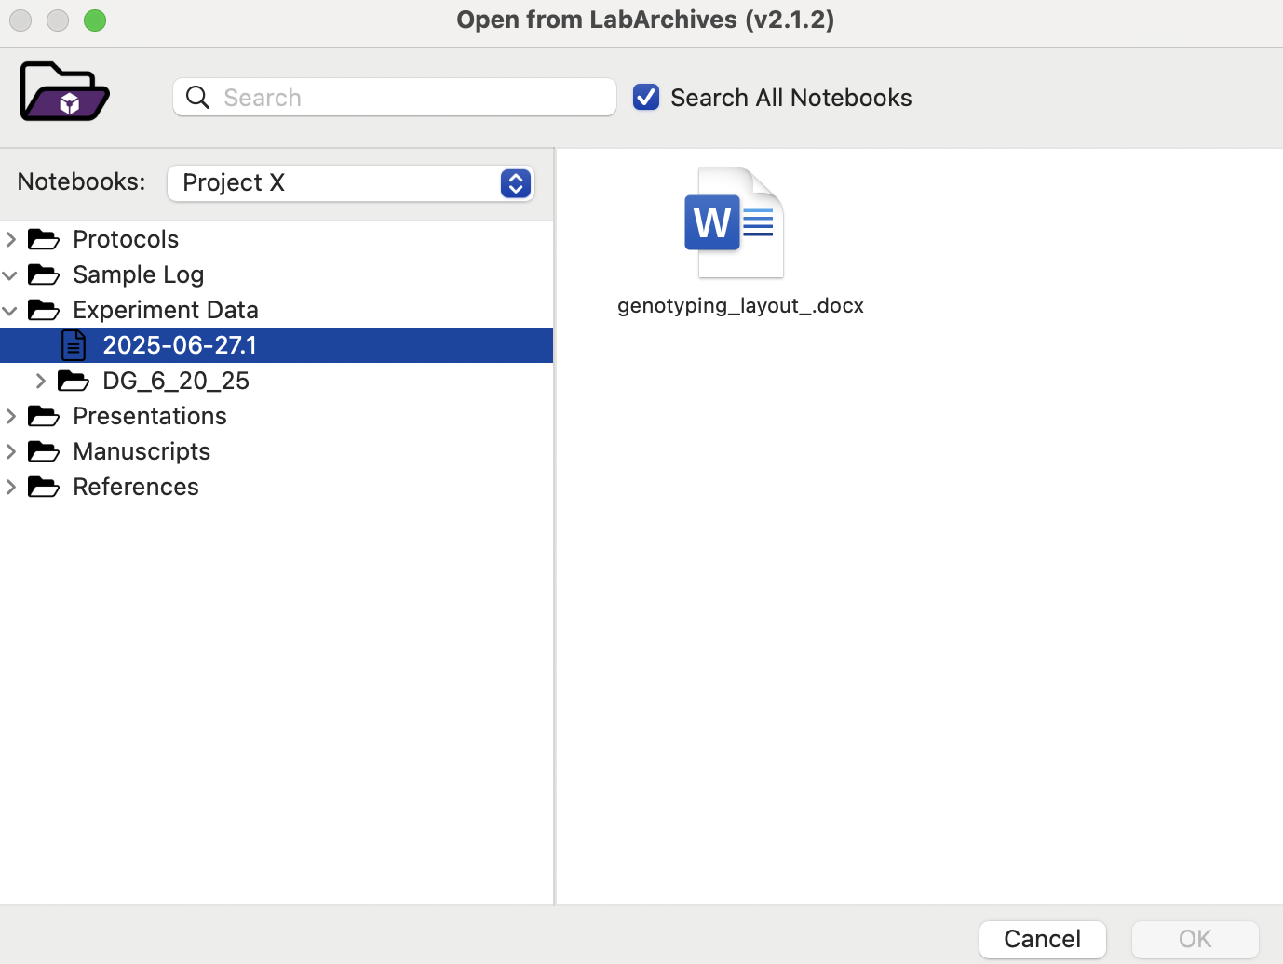Select the References folder icon
The image size is (1283, 964).
click(44, 487)
